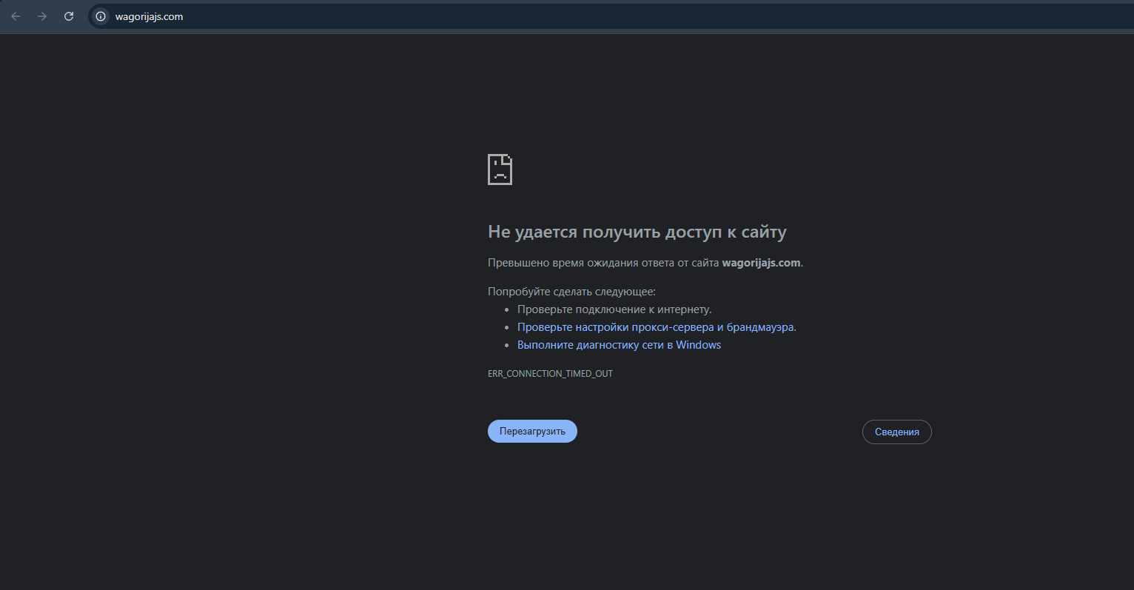Click the ERR_CONNECTION_TIMED_OUT error code

[550, 374]
